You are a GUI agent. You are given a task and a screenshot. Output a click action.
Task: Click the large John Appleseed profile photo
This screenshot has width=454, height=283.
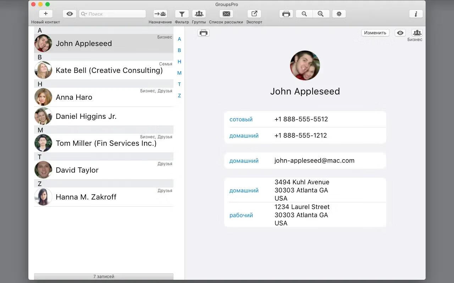coord(305,65)
